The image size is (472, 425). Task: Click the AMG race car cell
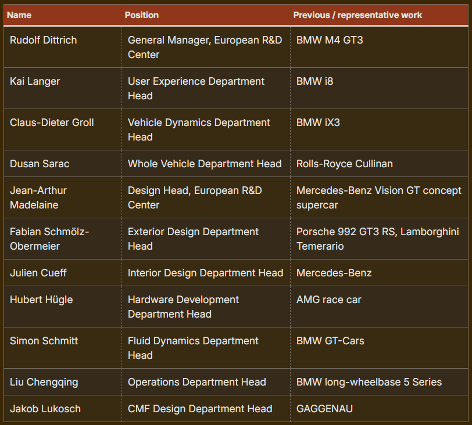[379, 307]
